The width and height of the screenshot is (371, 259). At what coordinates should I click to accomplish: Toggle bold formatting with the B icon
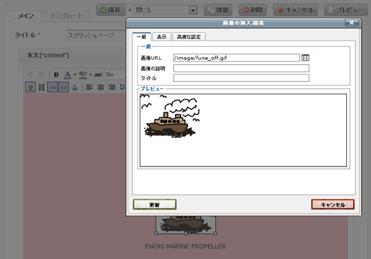coord(56,75)
